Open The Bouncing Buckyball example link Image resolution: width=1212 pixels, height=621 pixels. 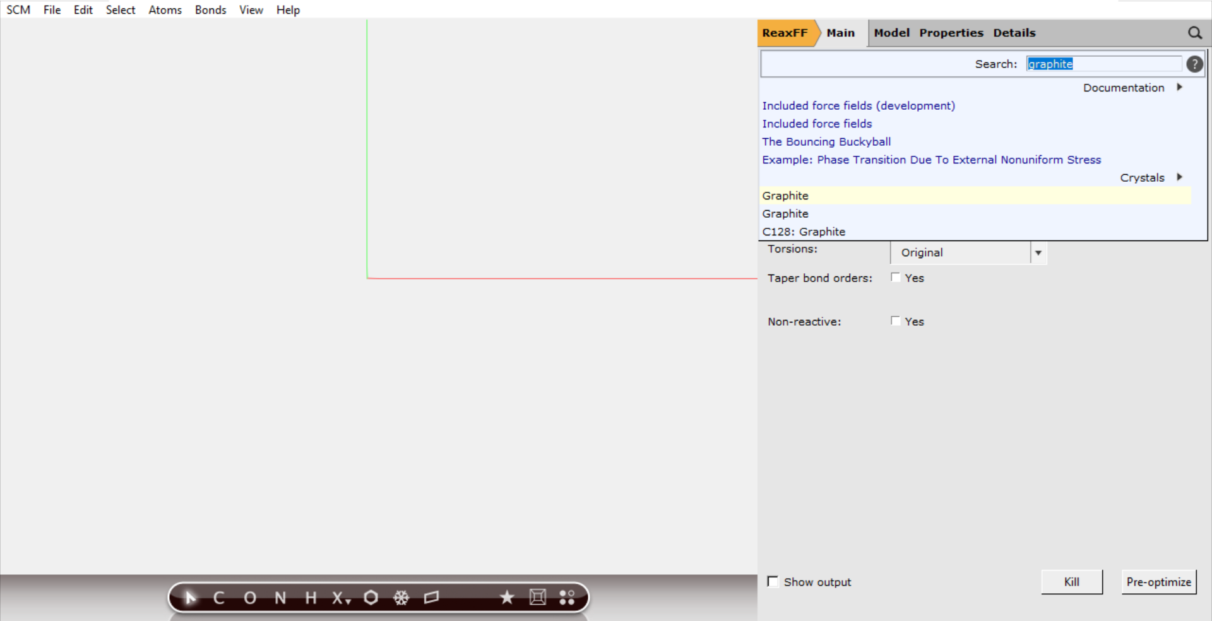pos(826,141)
